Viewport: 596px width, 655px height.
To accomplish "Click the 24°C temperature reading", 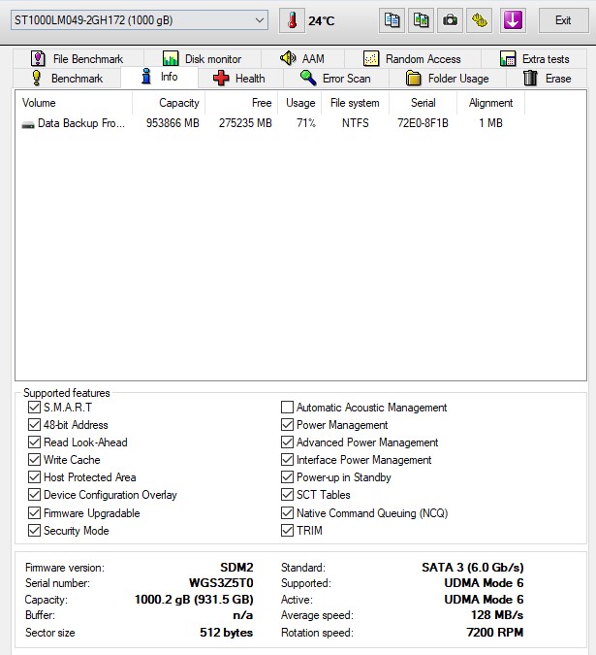I will coord(321,20).
